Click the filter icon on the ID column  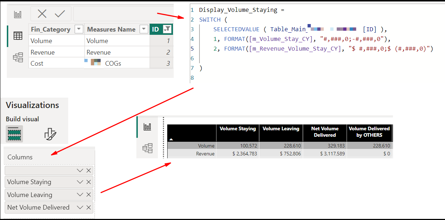point(167,29)
